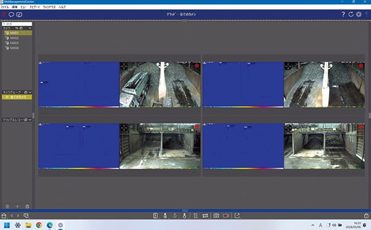Click the lamp icon in bottom toolbar
371x230 pixels.
pyautogui.click(x=165, y=216)
